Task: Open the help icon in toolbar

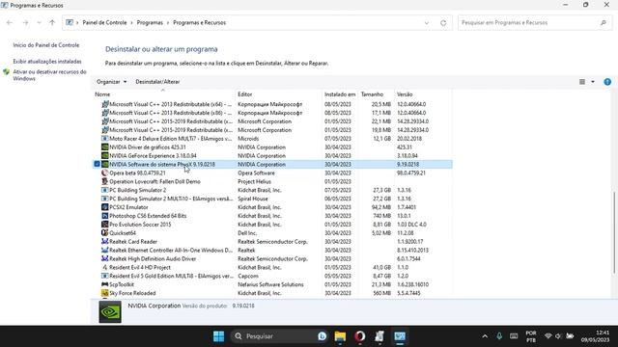Action: (x=607, y=82)
